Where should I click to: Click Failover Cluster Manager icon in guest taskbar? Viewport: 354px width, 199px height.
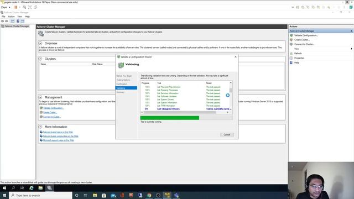(49, 188)
